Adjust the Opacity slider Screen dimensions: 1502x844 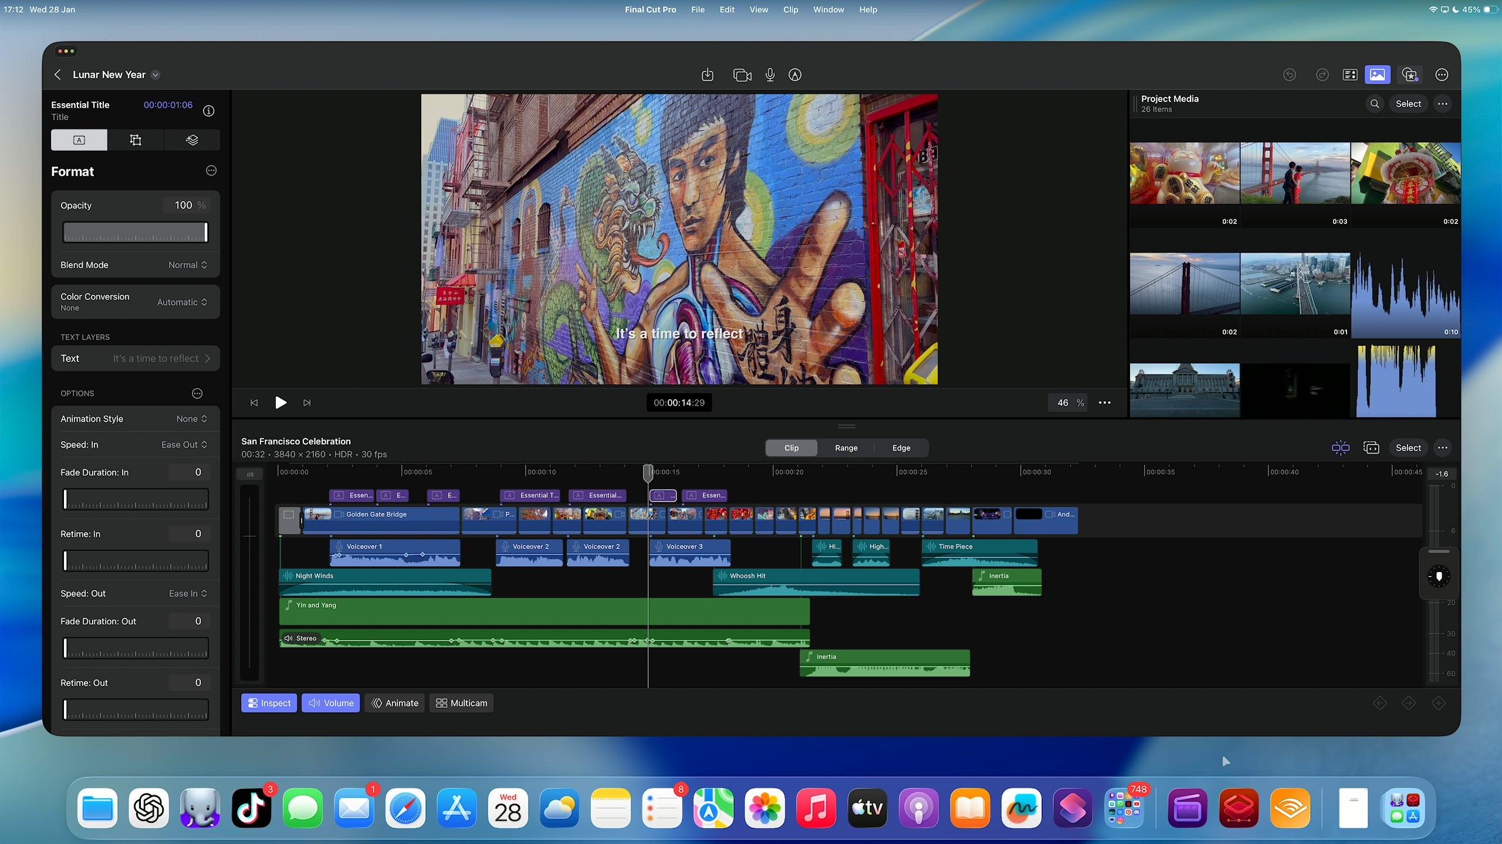[x=136, y=232]
